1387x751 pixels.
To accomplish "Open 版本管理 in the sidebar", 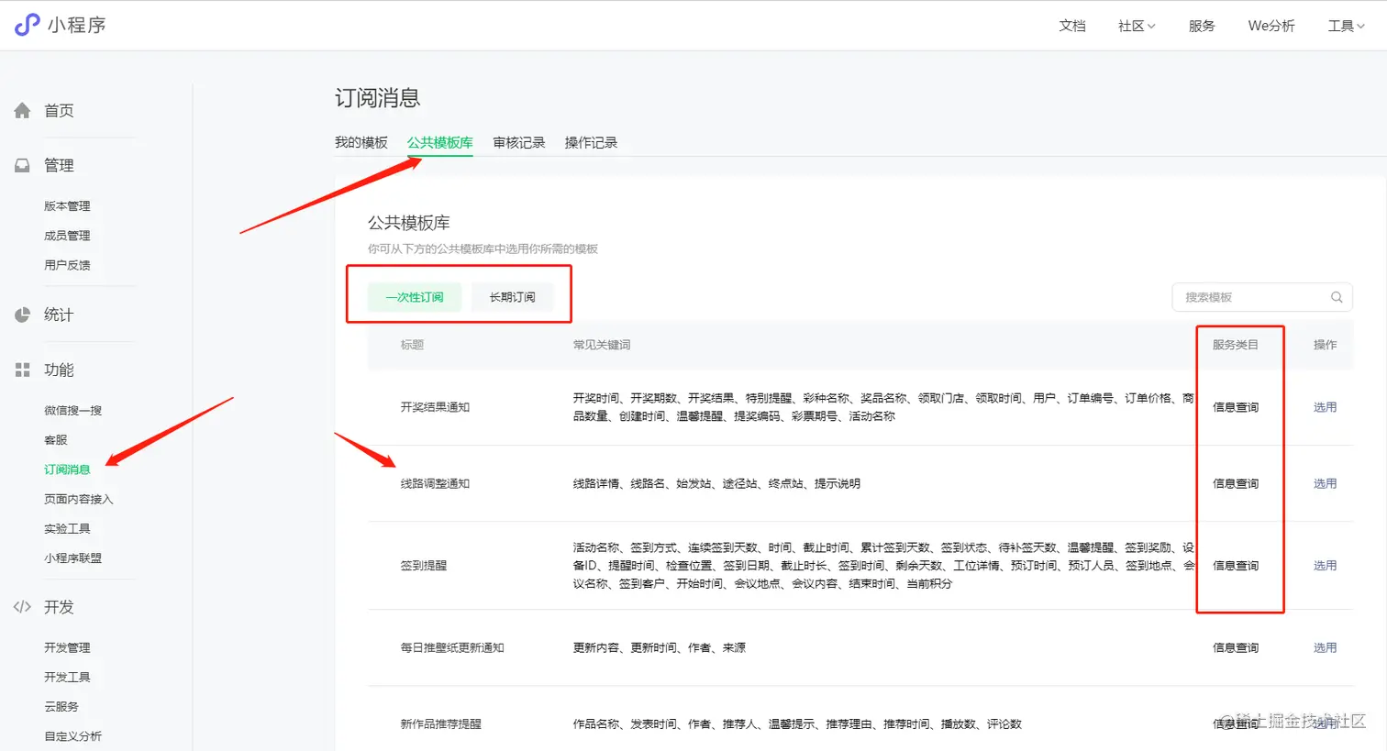I will click(67, 206).
